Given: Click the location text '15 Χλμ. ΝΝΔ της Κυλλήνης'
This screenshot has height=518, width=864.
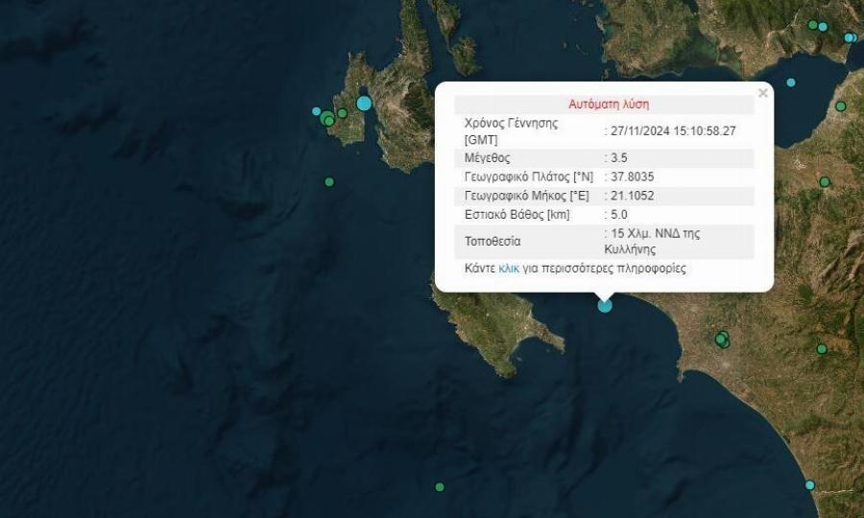Looking at the screenshot, I should coord(645,241).
